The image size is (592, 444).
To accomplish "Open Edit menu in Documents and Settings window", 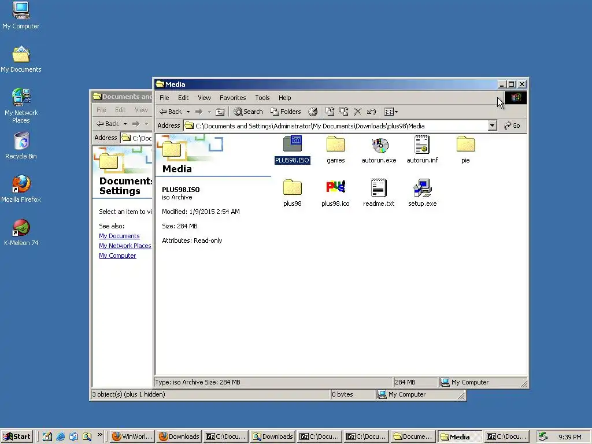I will pyautogui.click(x=120, y=110).
